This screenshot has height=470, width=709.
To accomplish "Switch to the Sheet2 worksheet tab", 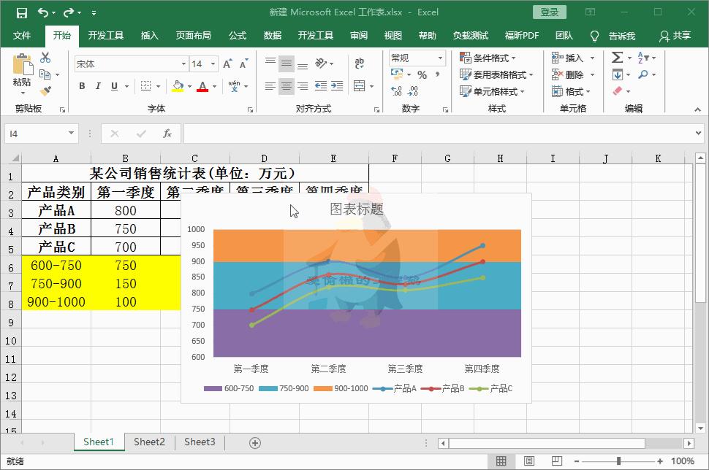I will 149,442.
